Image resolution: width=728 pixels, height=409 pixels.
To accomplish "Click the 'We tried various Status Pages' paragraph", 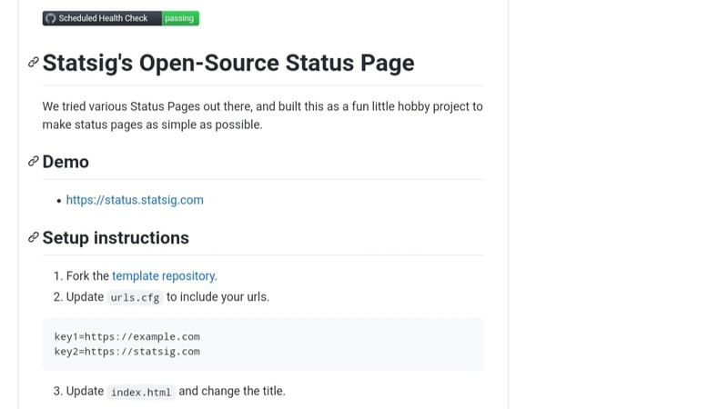I will click(263, 115).
